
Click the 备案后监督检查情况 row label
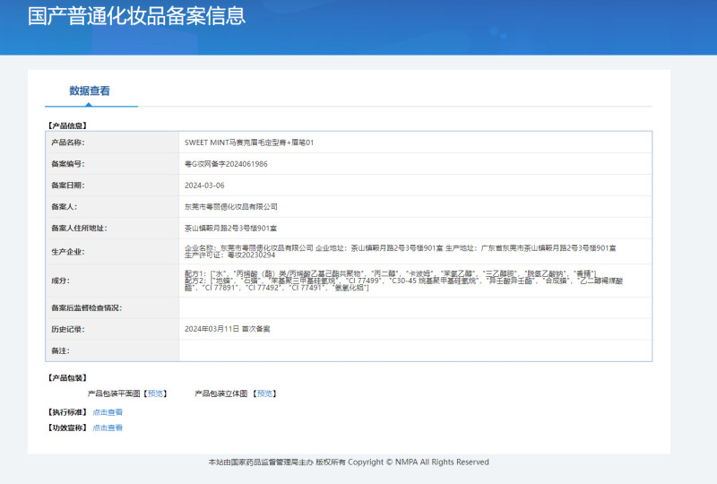[86, 307]
